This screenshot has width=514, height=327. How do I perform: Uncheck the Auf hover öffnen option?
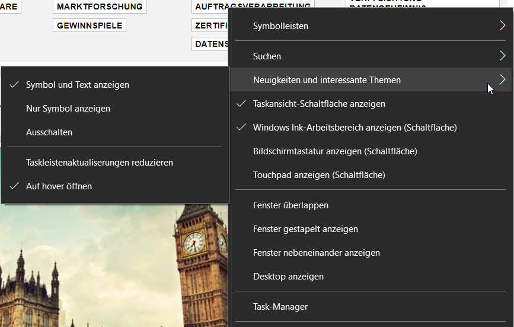pos(59,186)
